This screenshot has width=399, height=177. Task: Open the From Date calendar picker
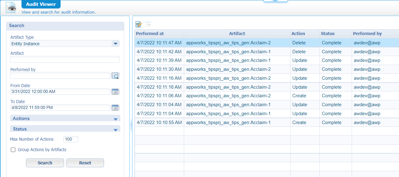coord(115,91)
